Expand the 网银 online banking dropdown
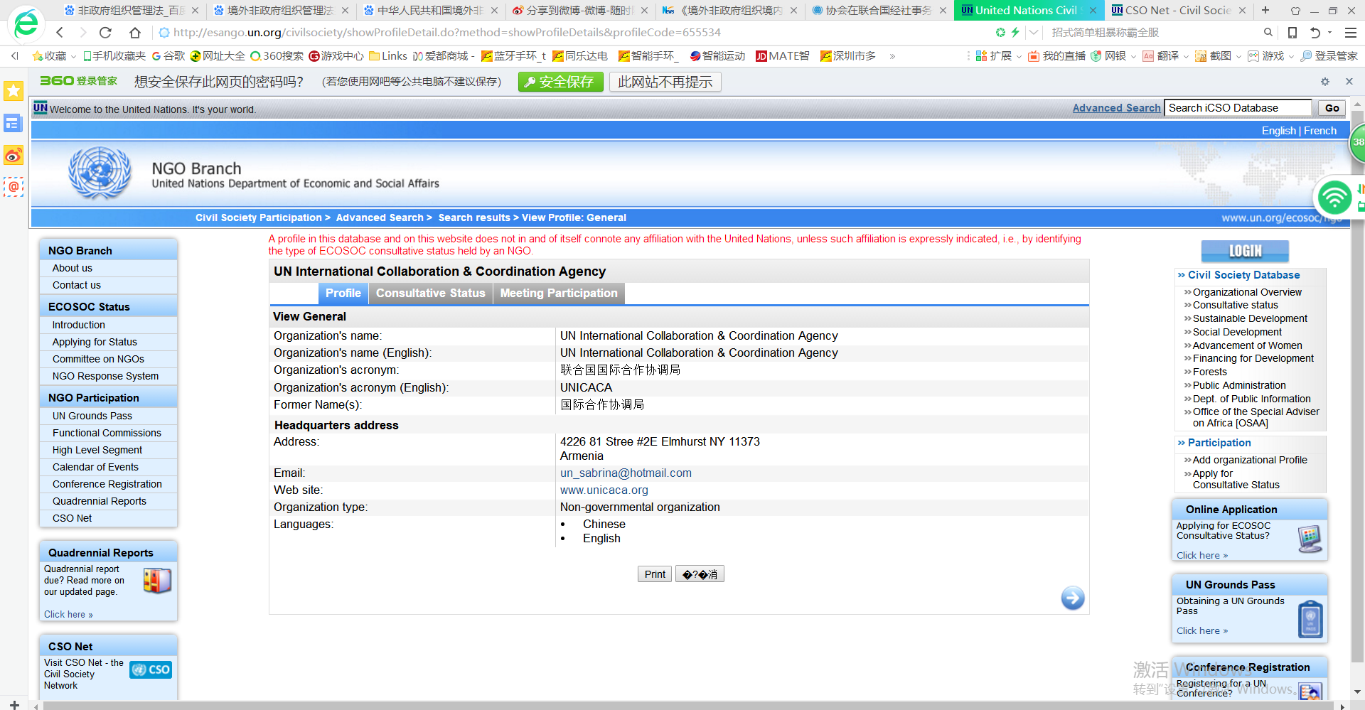 (1133, 56)
